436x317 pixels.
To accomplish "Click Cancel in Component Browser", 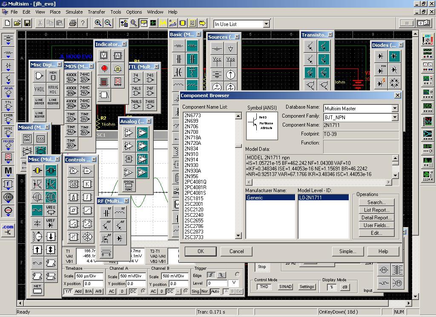I will (x=236, y=251).
